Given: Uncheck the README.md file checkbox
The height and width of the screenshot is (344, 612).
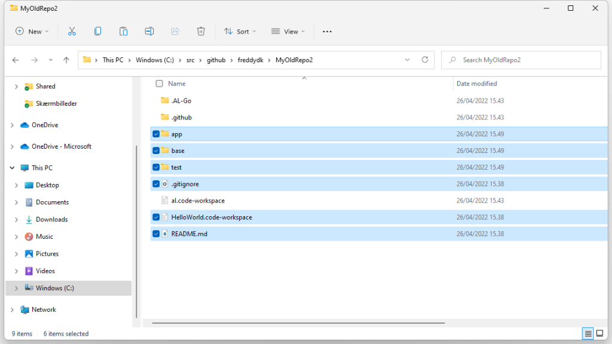Looking at the screenshot, I should coord(156,234).
